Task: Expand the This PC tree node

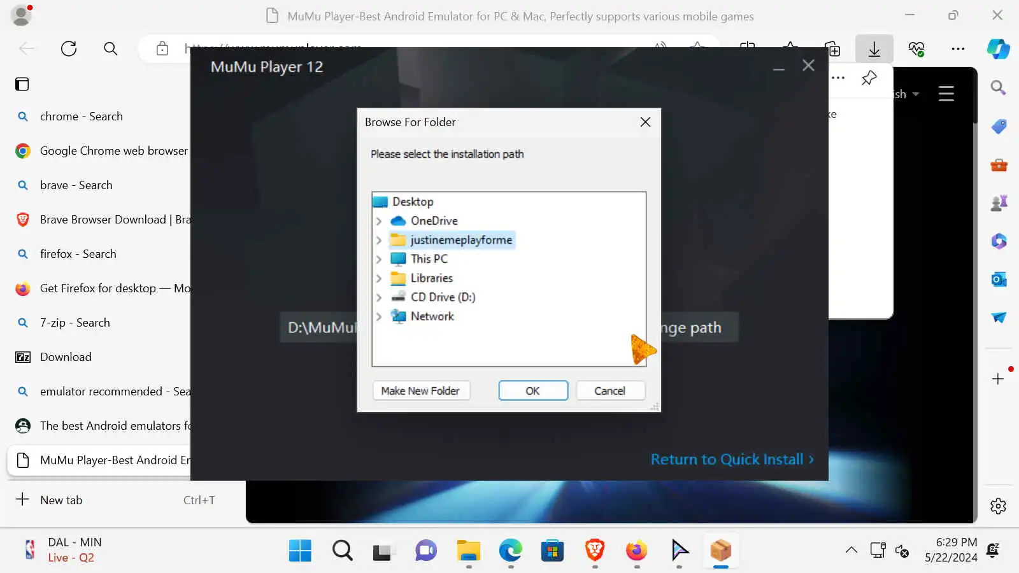Action: (x=379, y=259)
